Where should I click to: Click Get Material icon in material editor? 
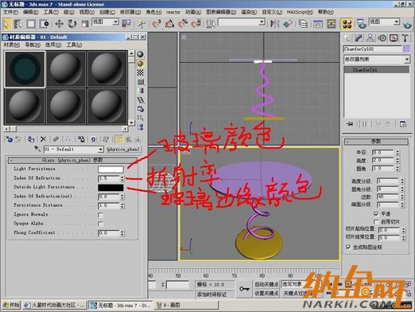(x=10, y=139)
